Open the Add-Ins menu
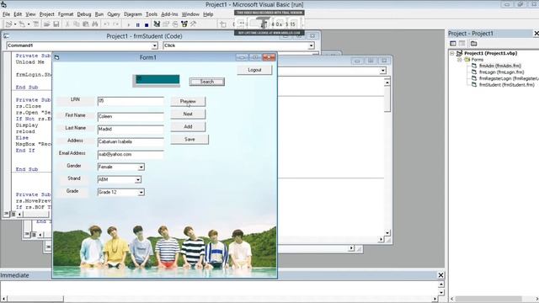 tap(169, 14)
